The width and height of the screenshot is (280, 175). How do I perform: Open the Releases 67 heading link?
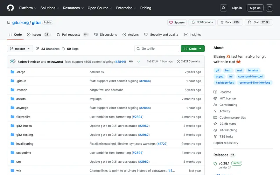click(224, 155)
